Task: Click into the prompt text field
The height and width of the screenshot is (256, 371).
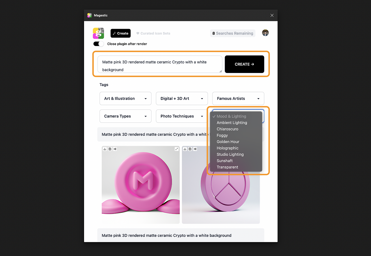Action: (x=160, y=64)
